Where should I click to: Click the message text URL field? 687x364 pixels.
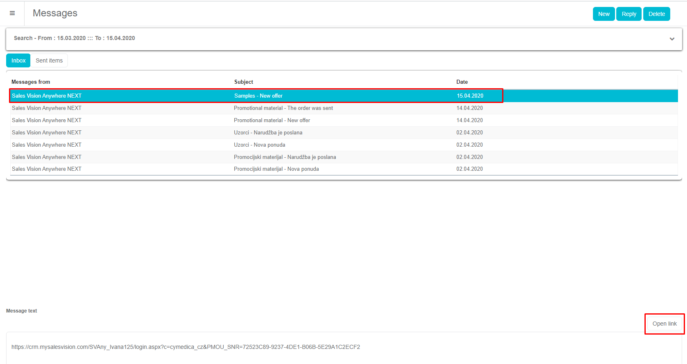click(186, 347)
